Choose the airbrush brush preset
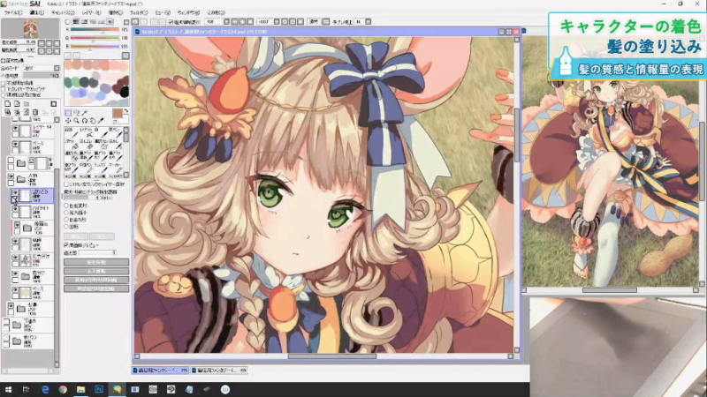Viewport: 707px width, 397px height. (x=87, y=132)
